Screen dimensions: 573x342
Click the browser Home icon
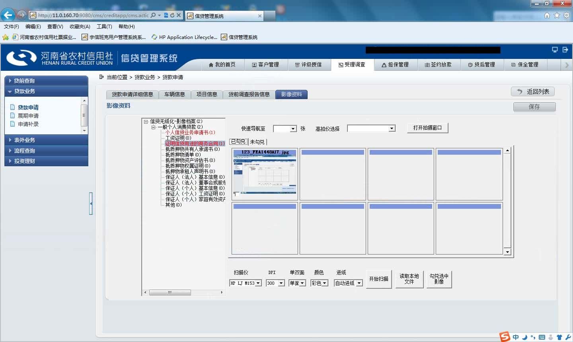click(547, 16)
